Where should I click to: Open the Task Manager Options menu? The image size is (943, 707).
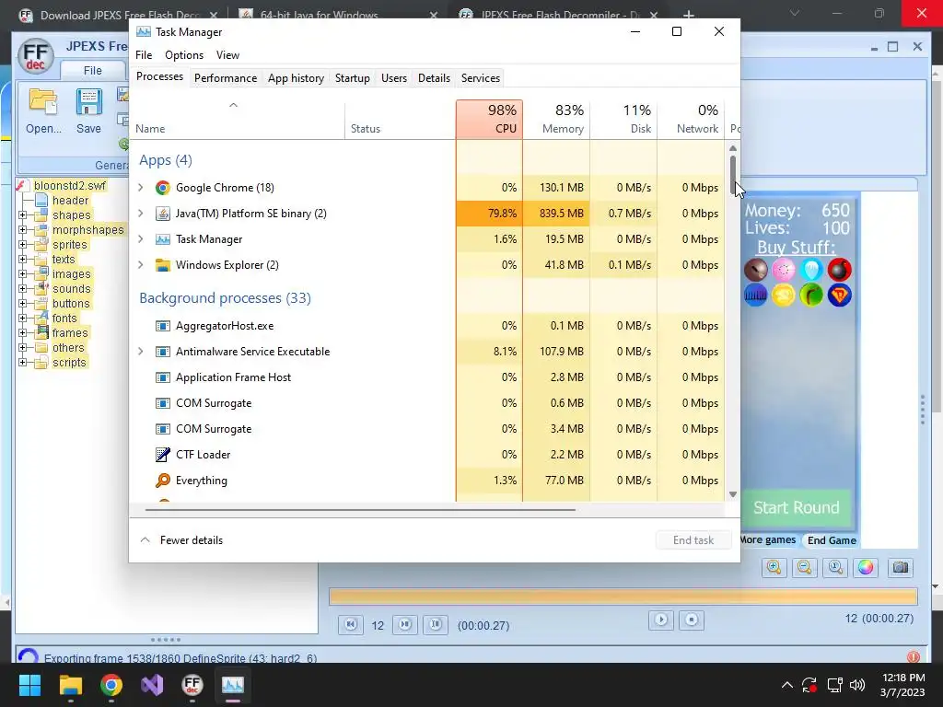tap(184, 55)
